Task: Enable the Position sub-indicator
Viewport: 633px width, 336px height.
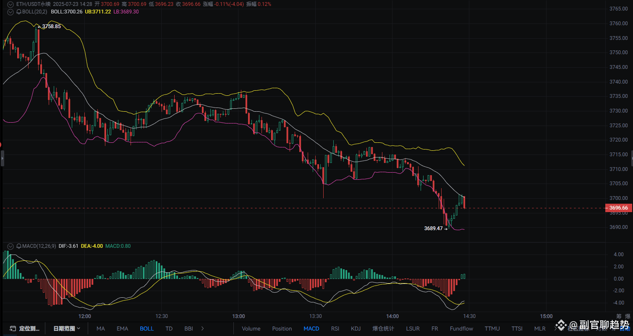Action: tap(282, 328)
